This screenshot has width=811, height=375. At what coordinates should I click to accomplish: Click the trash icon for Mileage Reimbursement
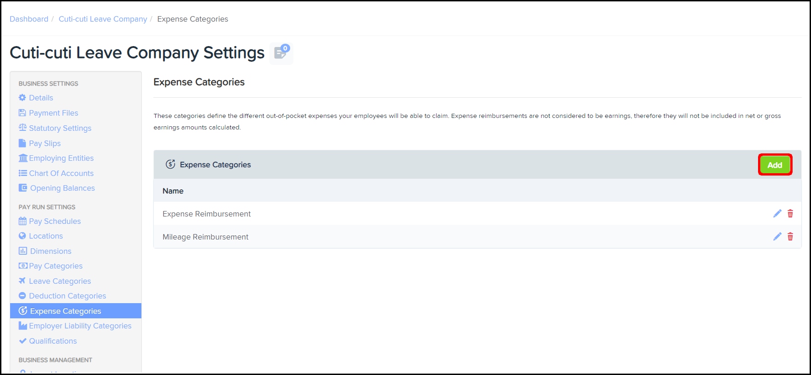pyautogui.click(x=790, y=237)
